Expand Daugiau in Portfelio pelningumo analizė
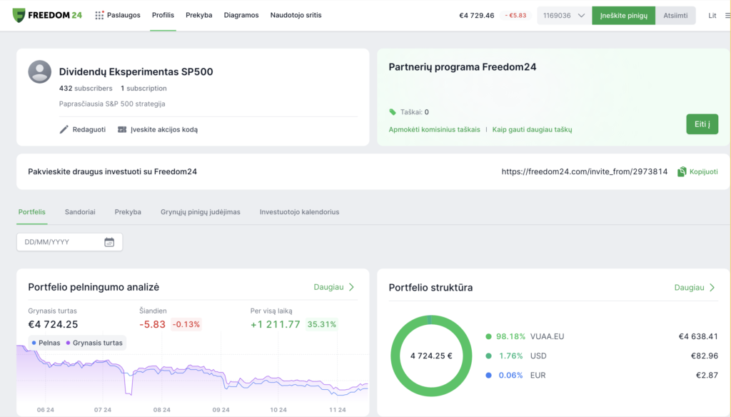 coord(334,287)
